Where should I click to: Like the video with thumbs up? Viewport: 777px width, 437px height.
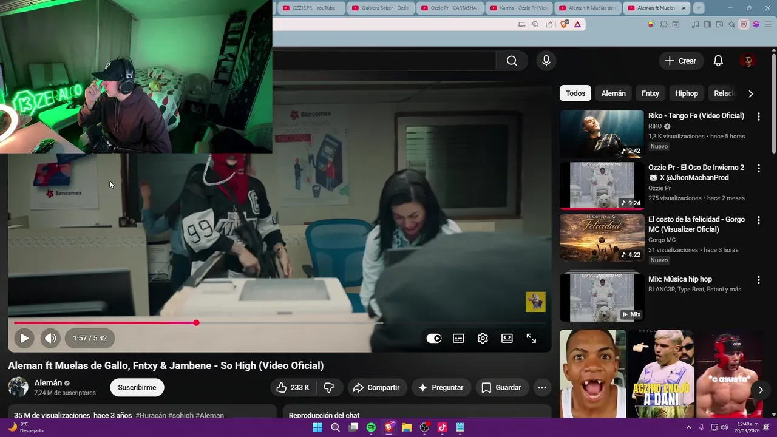pos(293,387)
